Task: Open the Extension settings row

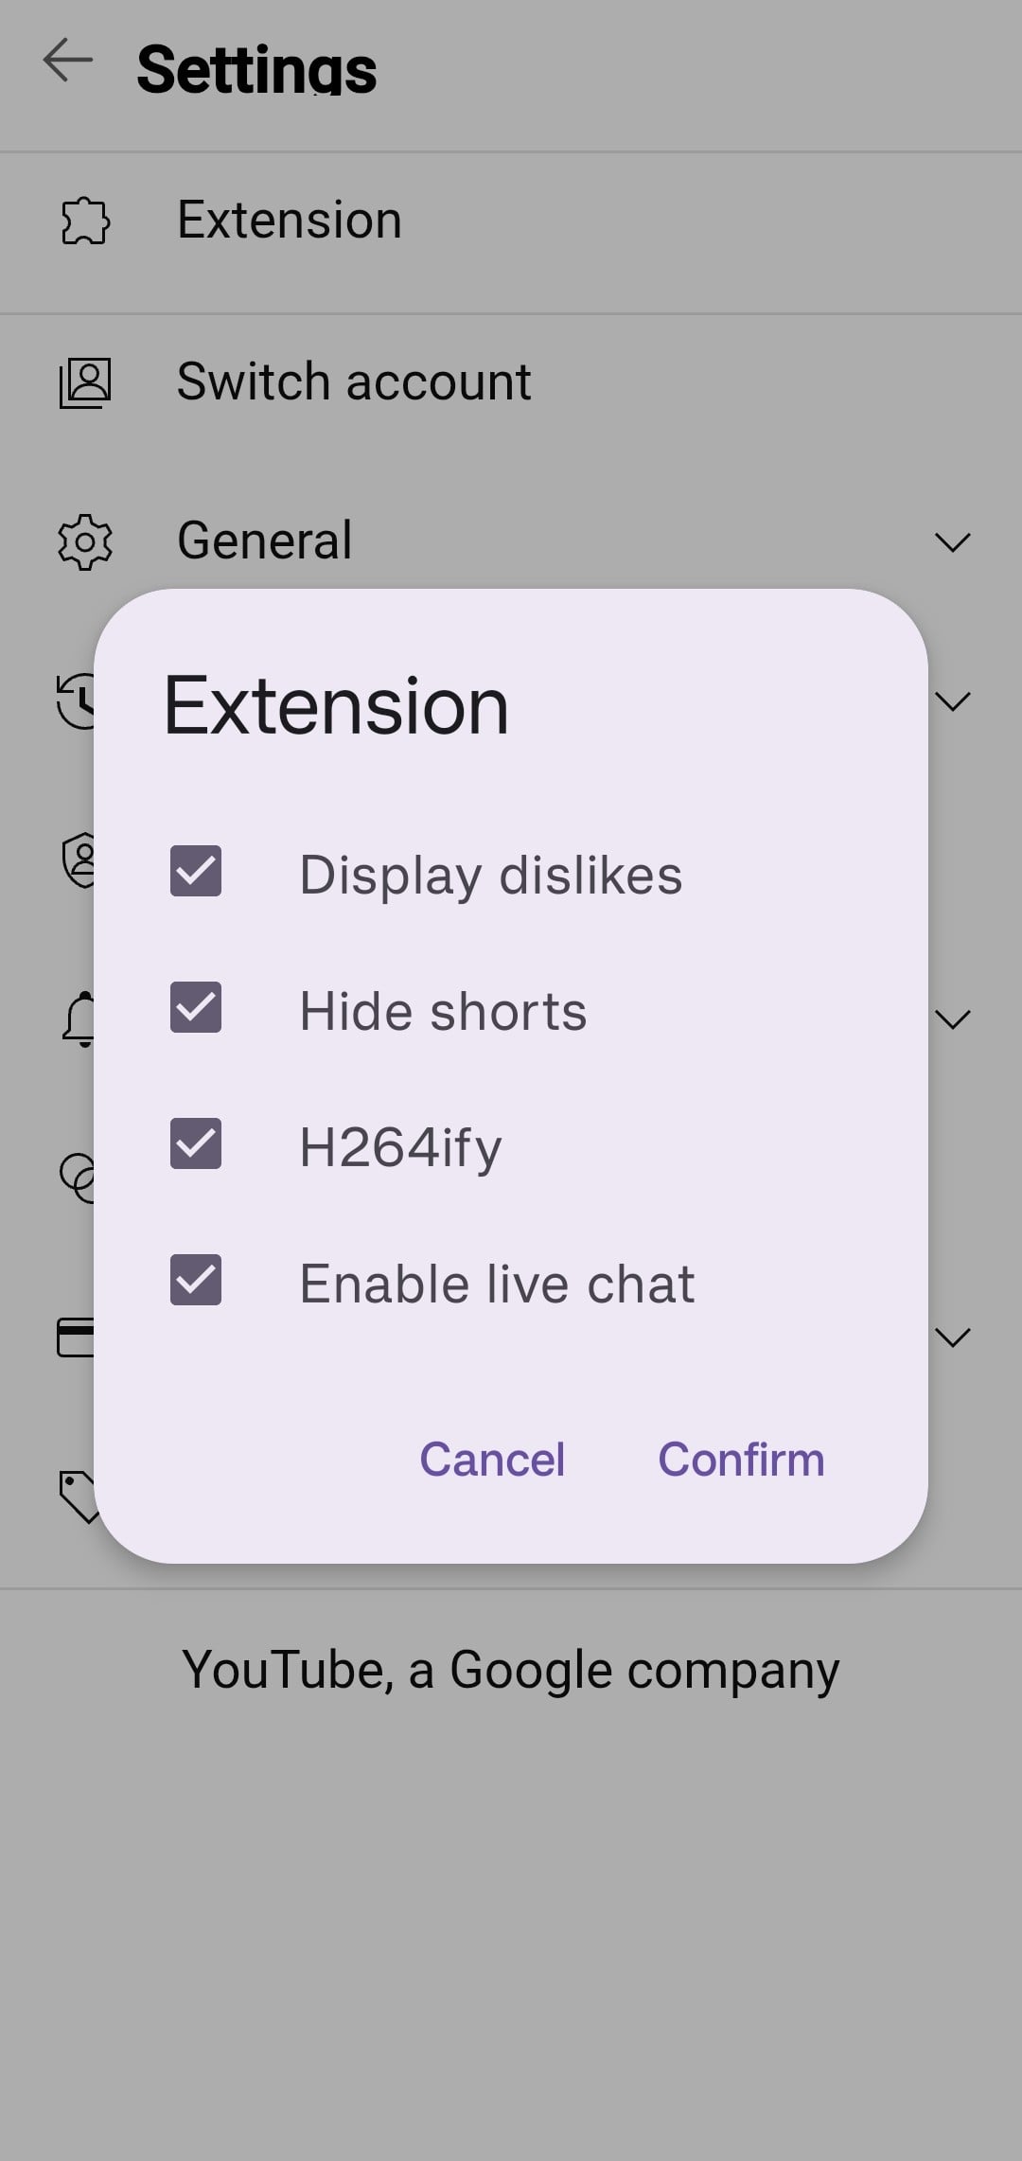Action: click(x=290, y=221)
